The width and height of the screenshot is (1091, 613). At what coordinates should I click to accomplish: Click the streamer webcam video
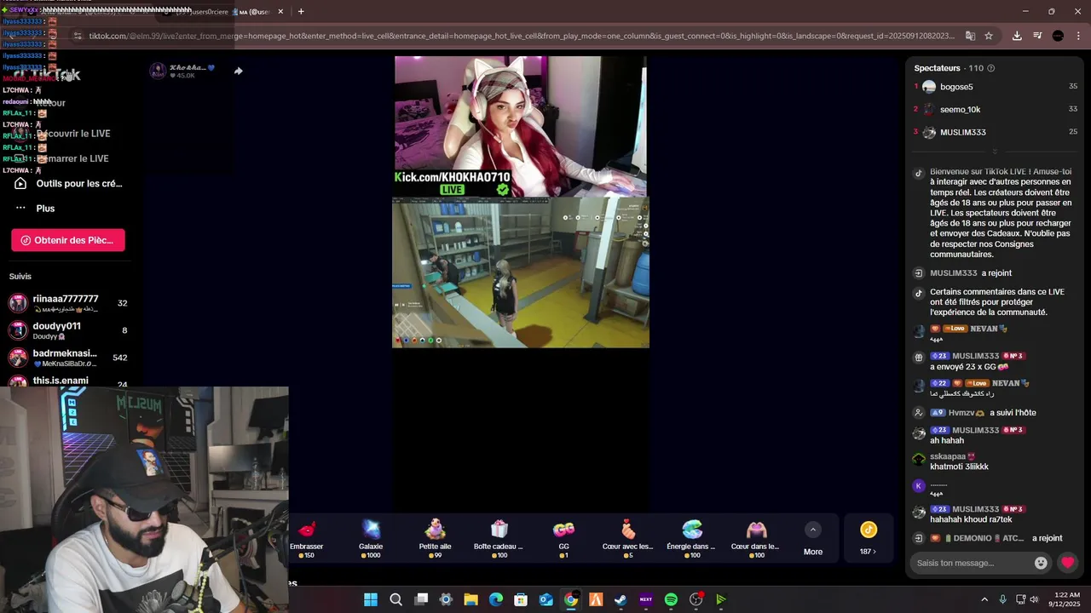(520, 126)
